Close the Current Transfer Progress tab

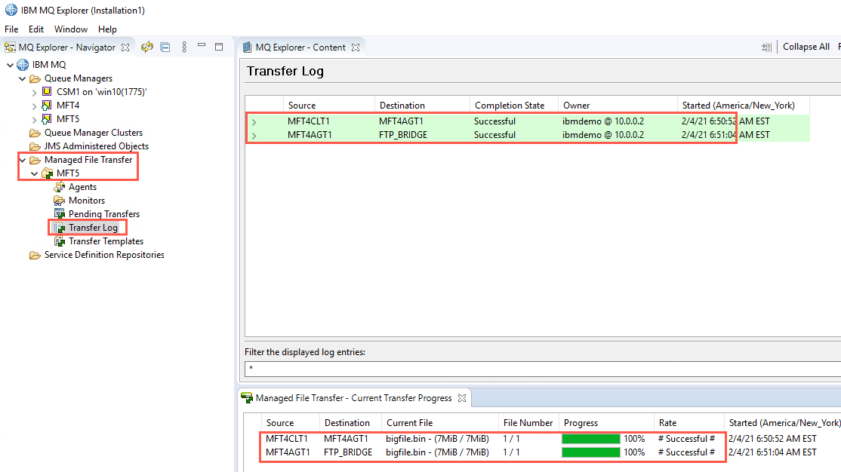point(462,398)
